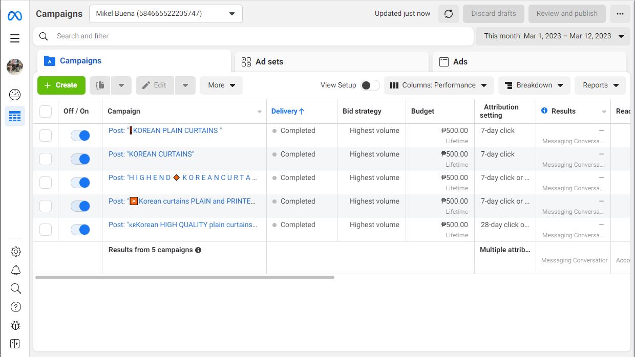
Task: Click the Meta logo icon
Action: point(15,15)
